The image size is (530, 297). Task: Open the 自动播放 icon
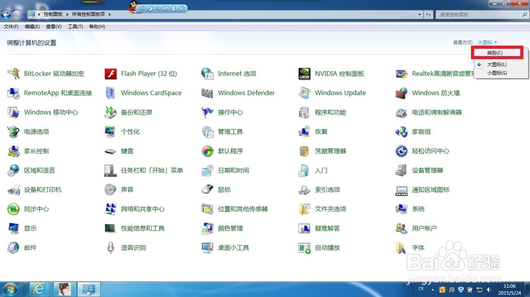[x=304, y=247]
